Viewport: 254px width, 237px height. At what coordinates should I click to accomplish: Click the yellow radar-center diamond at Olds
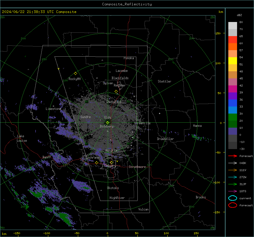pos(108,123)
